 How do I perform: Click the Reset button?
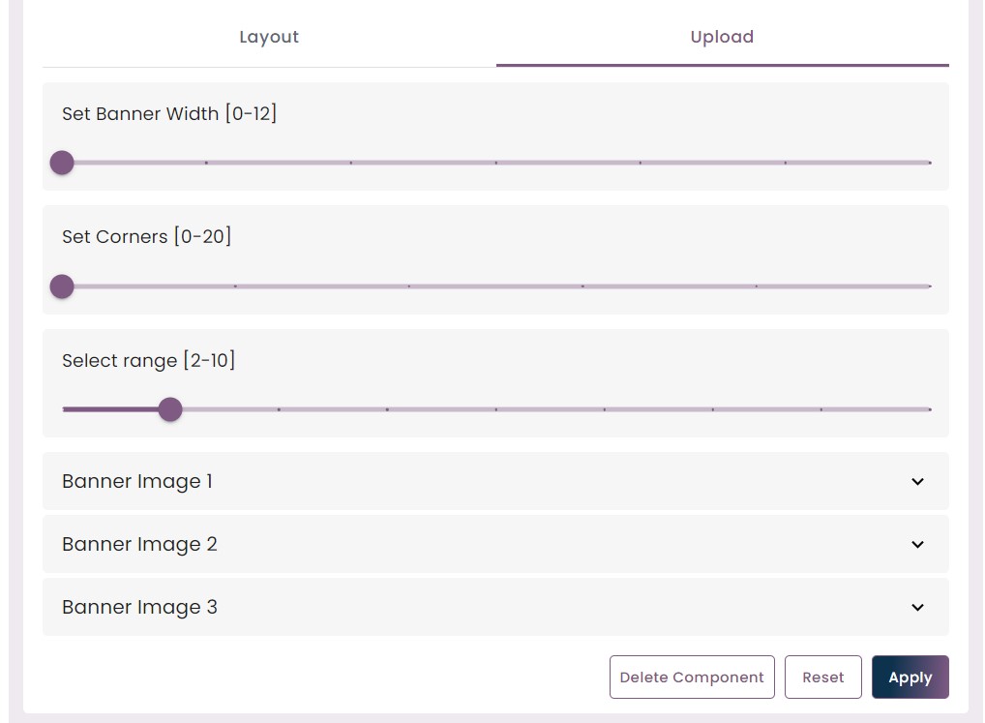point(822,678)
